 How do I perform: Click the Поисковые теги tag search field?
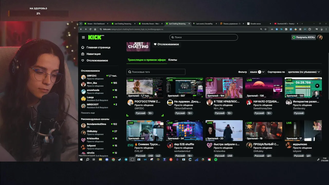tap(156, 72)
